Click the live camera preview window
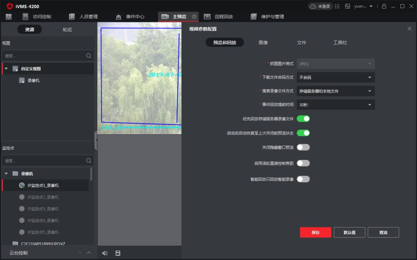417x260 pixels. (140, 78)
